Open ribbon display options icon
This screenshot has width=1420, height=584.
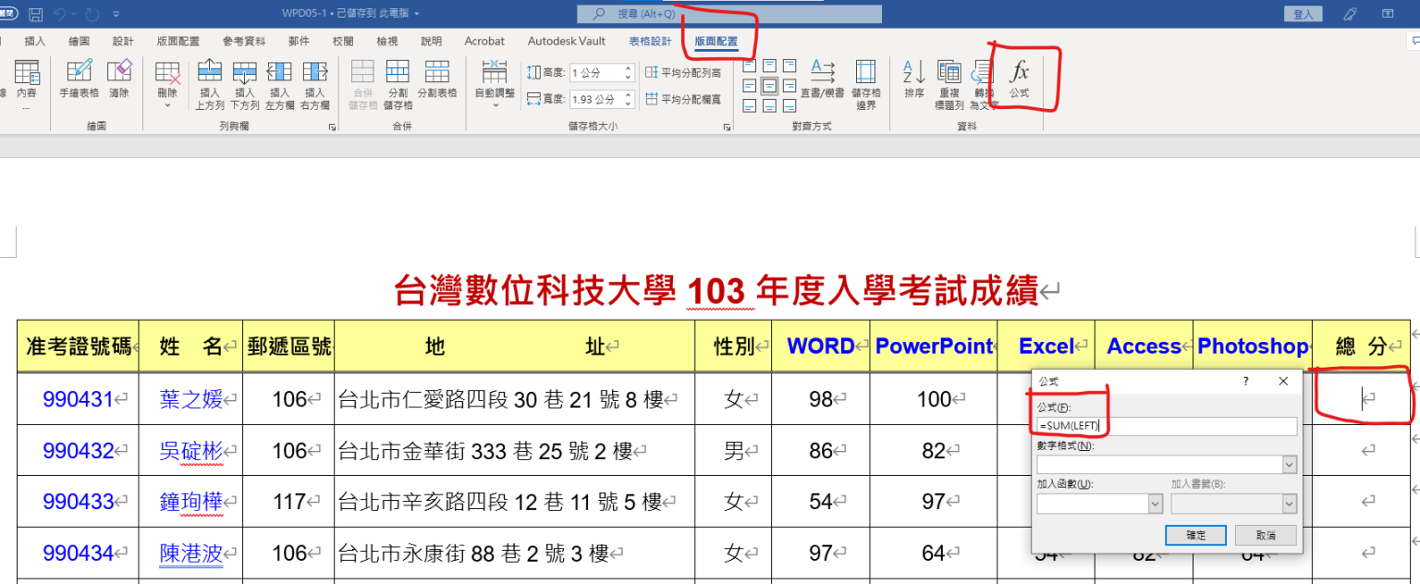(x=1388, y=14)
